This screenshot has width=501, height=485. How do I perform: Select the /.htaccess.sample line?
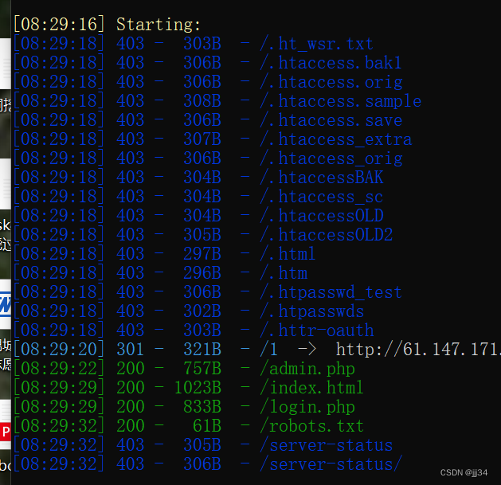point(340,101)
